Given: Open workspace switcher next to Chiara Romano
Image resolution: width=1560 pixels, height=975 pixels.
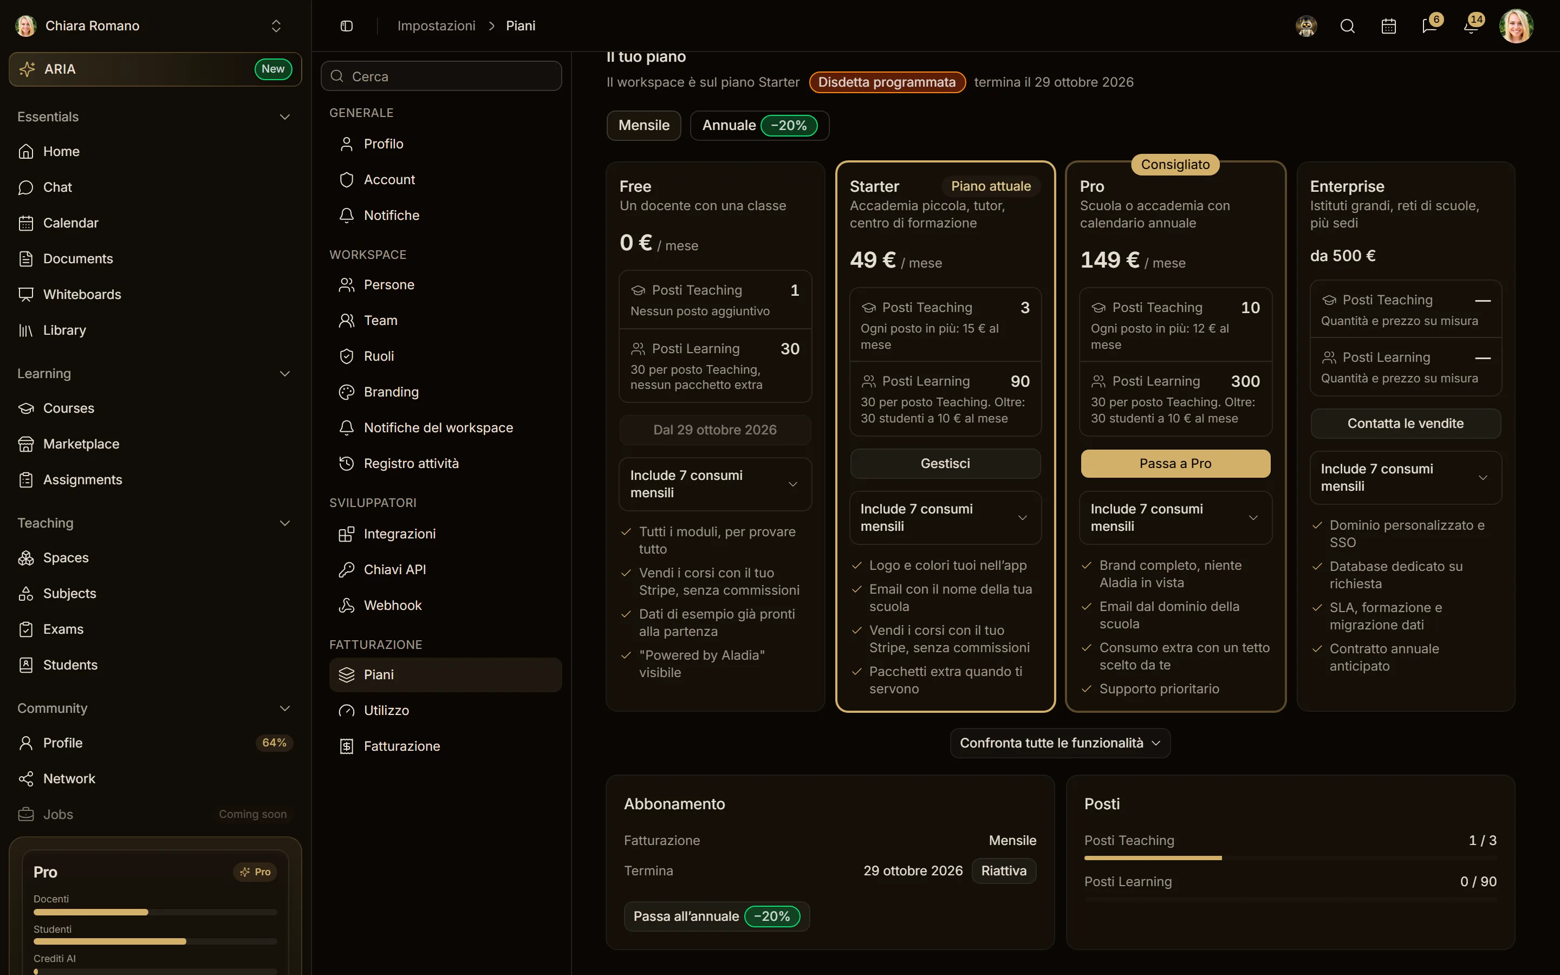Looking at the screenshot, I should (276, 26).
